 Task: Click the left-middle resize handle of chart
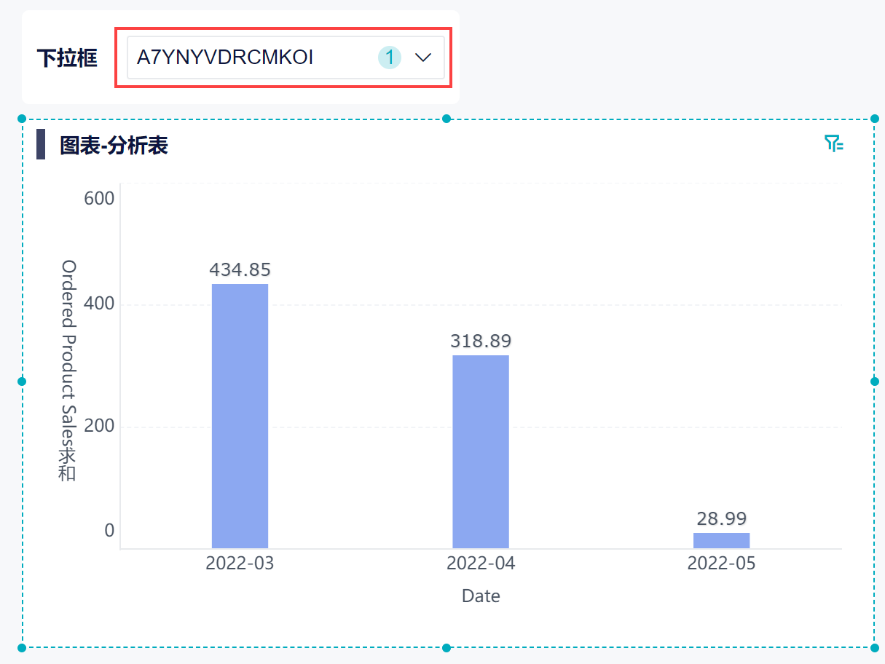coord(21,382)
